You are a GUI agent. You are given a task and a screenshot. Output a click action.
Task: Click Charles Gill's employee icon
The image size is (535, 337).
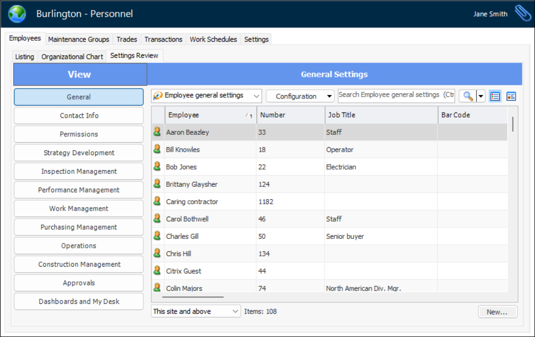157,236
